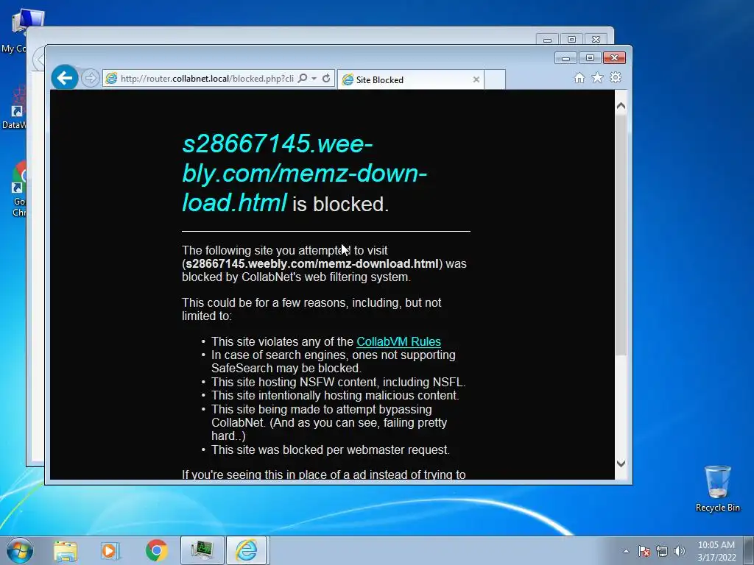
Task: Click the 'intentionally hosting malicious content' line
Action: pyautogui.click(x=335, y=395)
